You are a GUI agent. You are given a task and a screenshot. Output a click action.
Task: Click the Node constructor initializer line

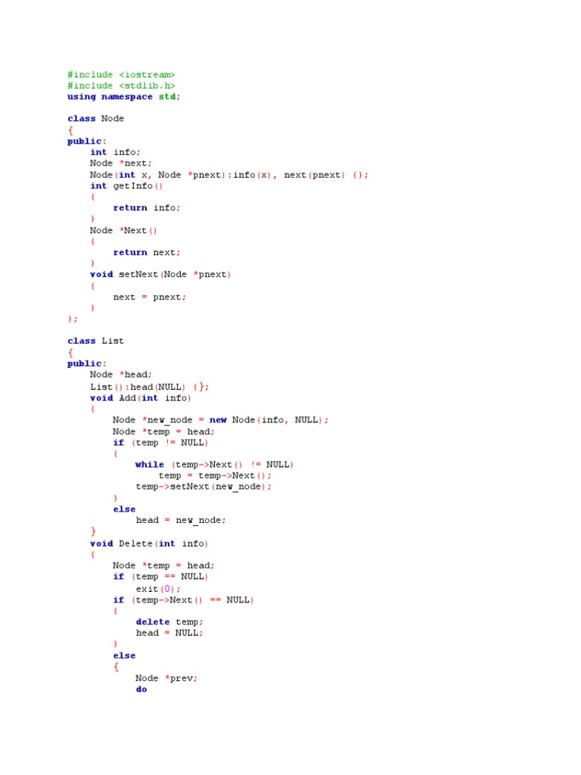click(228, 175)
